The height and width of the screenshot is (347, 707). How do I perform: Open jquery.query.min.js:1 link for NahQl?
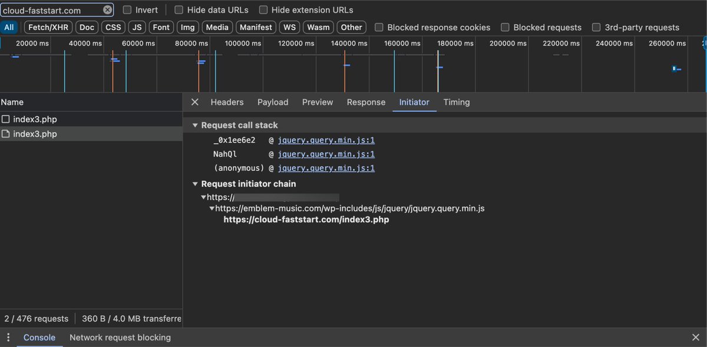(326, 154)
